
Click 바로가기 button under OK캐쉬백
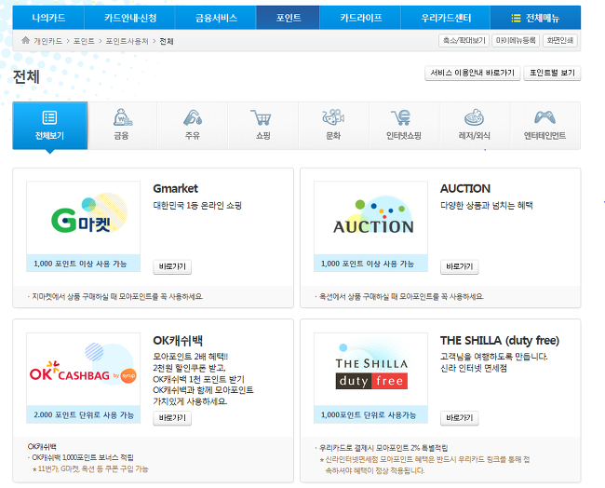pos(172,418)
